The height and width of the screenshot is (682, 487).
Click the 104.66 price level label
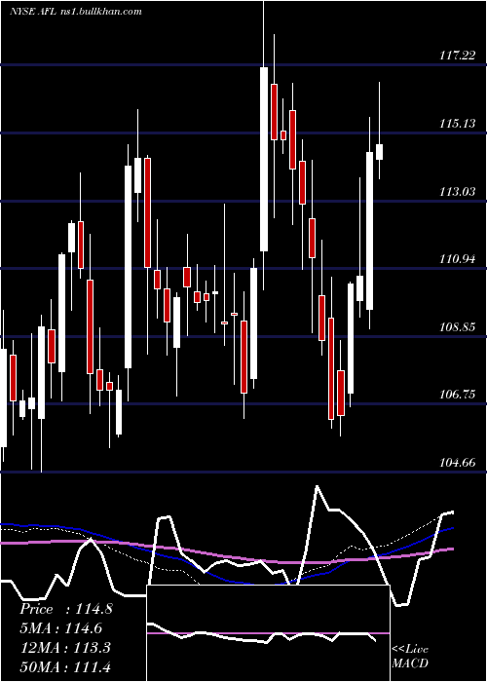pos(457,463)
